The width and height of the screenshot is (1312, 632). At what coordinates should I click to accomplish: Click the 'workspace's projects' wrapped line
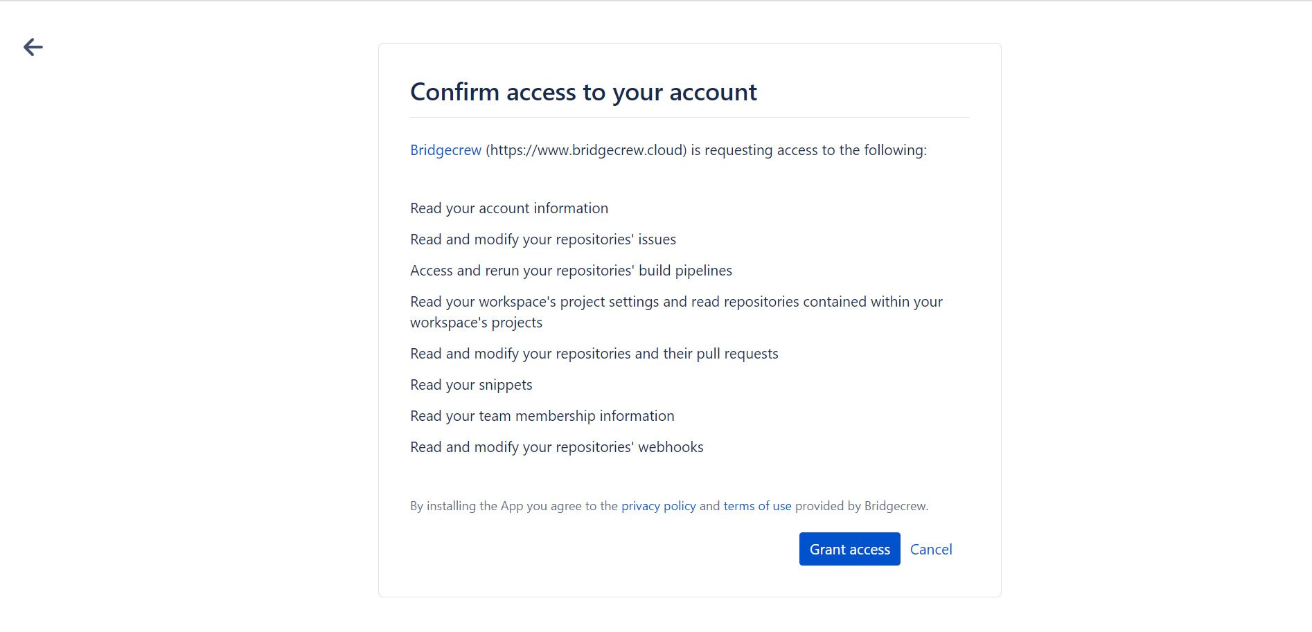pos(476,323)
